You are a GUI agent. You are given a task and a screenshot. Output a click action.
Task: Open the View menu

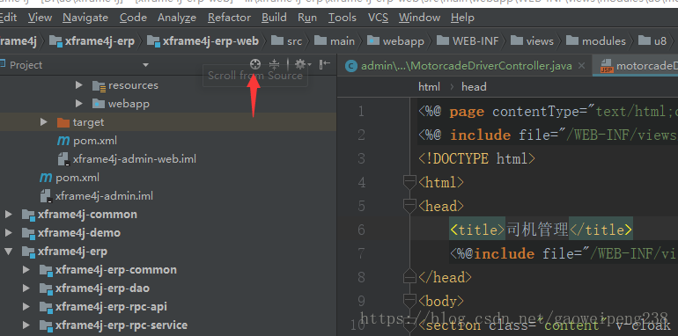tap(40, 18)
